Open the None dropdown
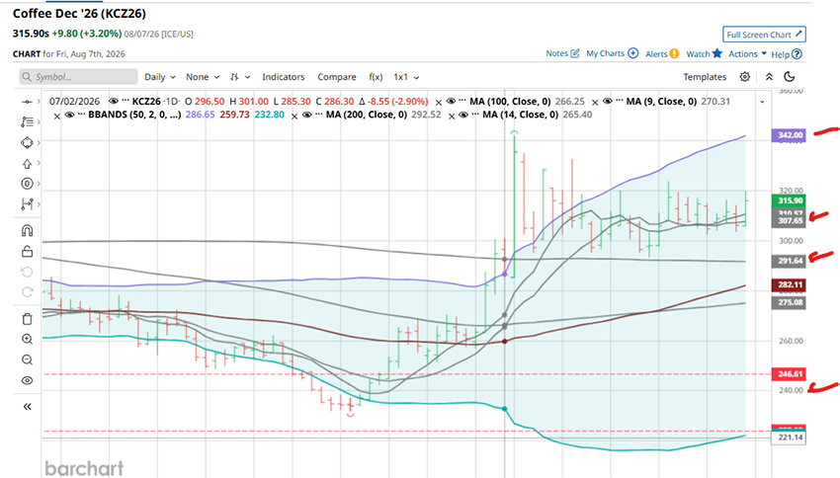 point(203,77)
